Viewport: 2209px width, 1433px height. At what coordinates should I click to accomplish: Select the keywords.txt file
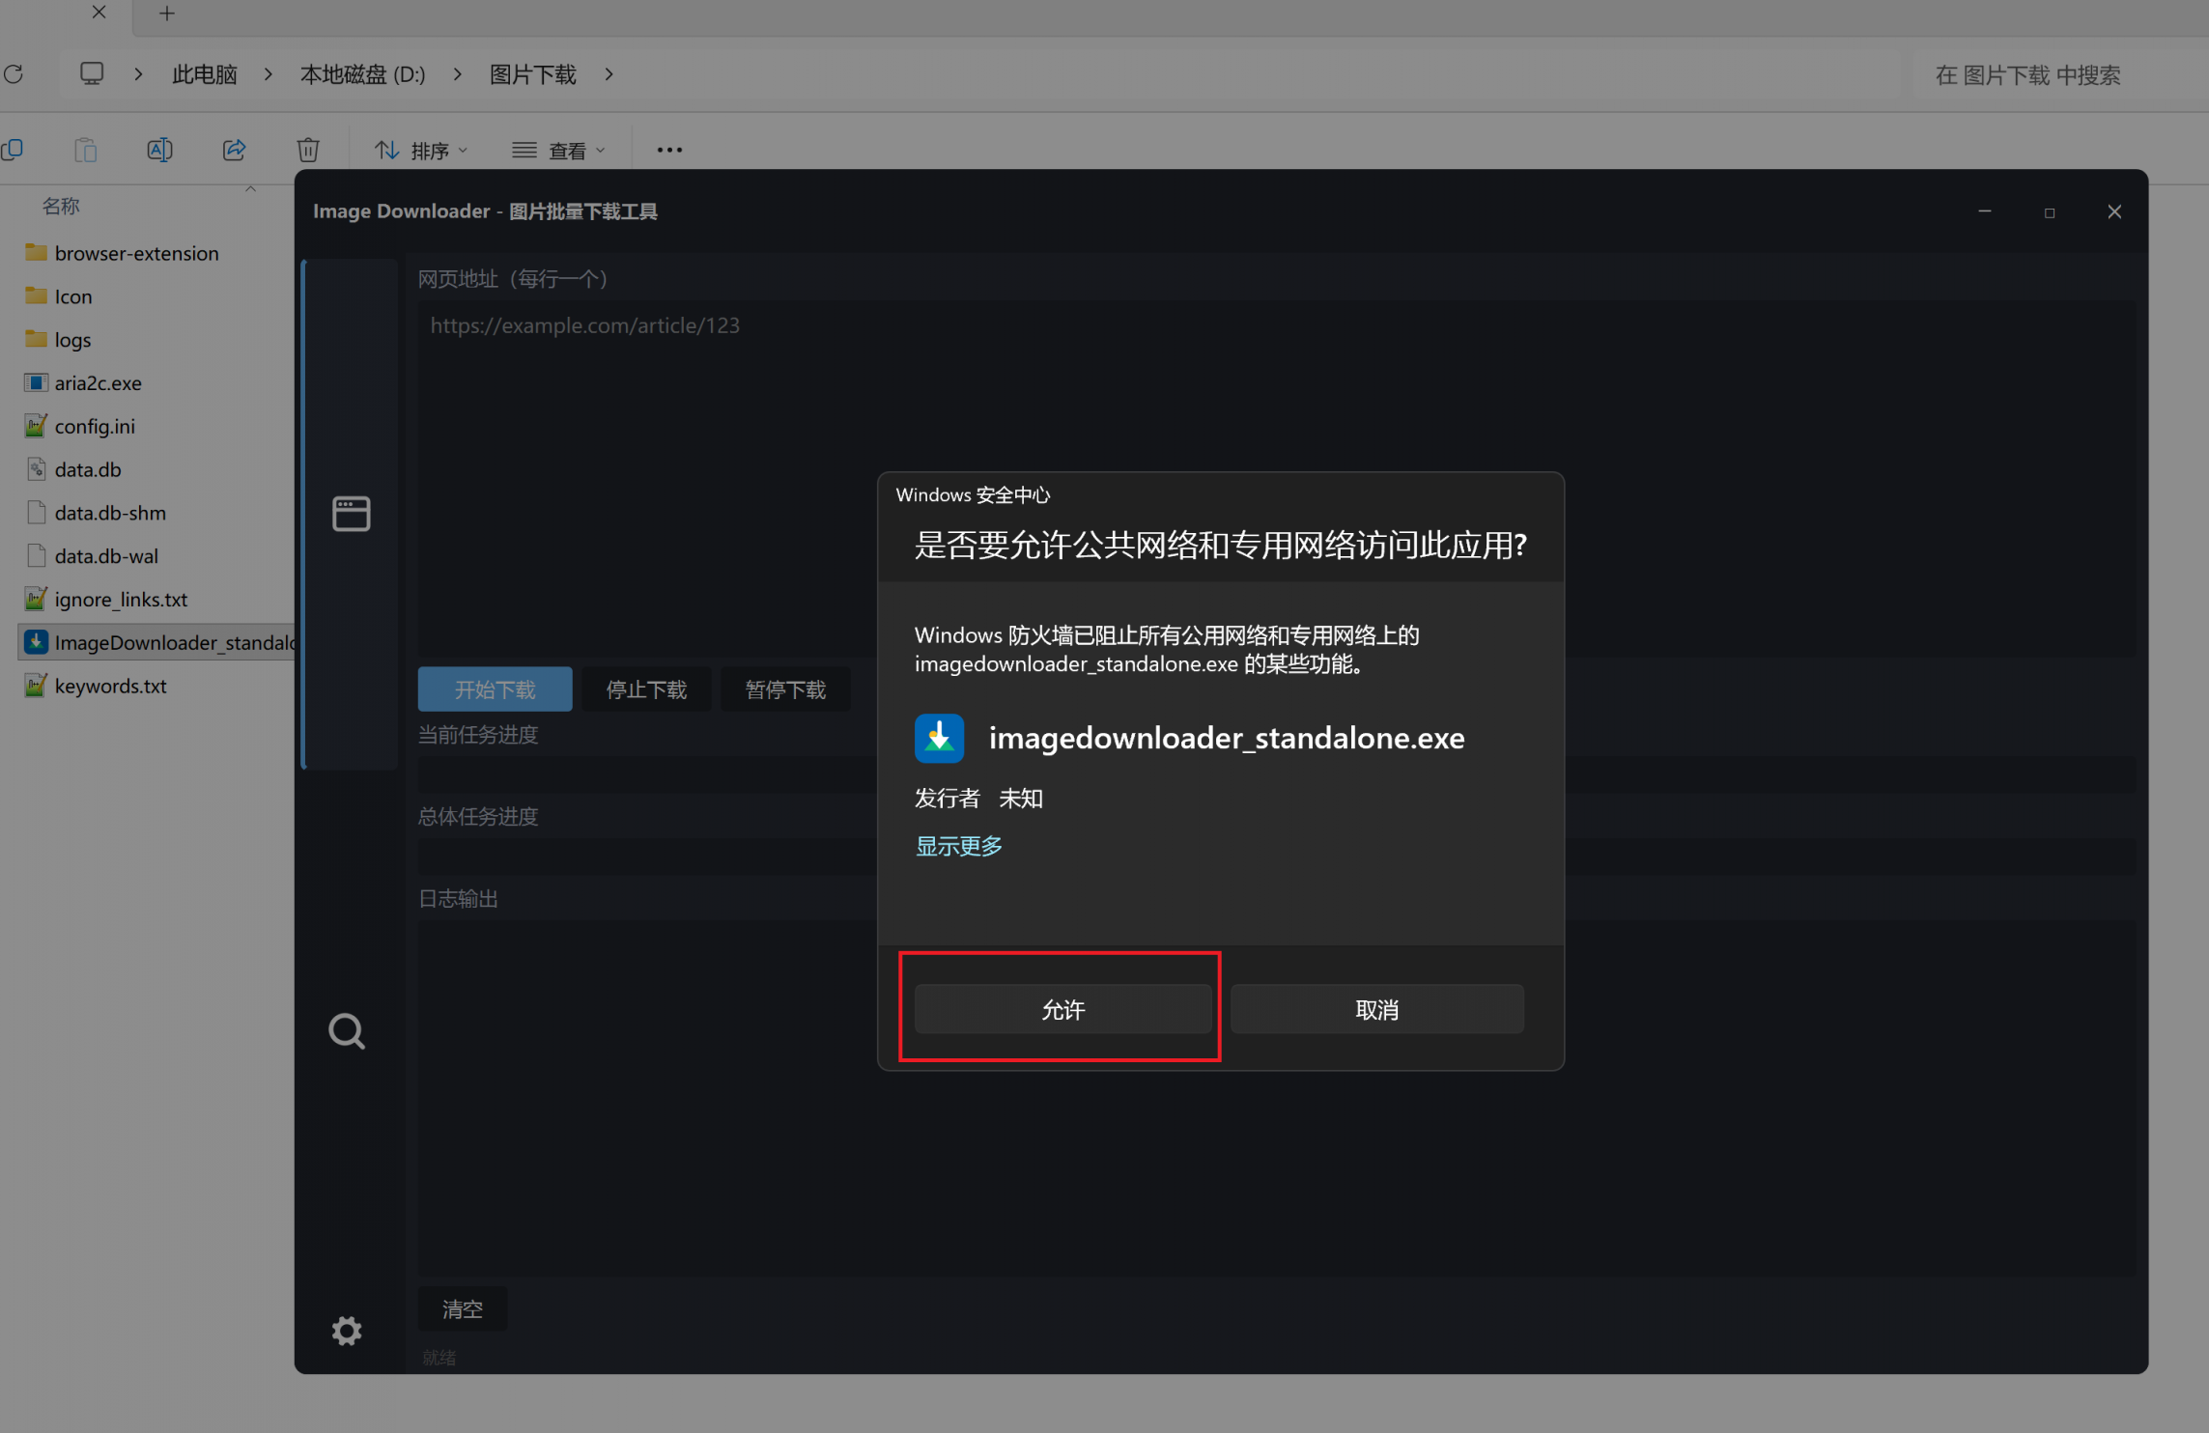(x=110, y=686)
